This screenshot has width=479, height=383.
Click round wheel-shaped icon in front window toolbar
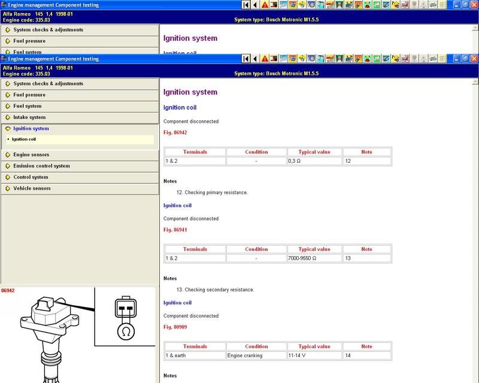pyautogui.click(x=311, y=59)
